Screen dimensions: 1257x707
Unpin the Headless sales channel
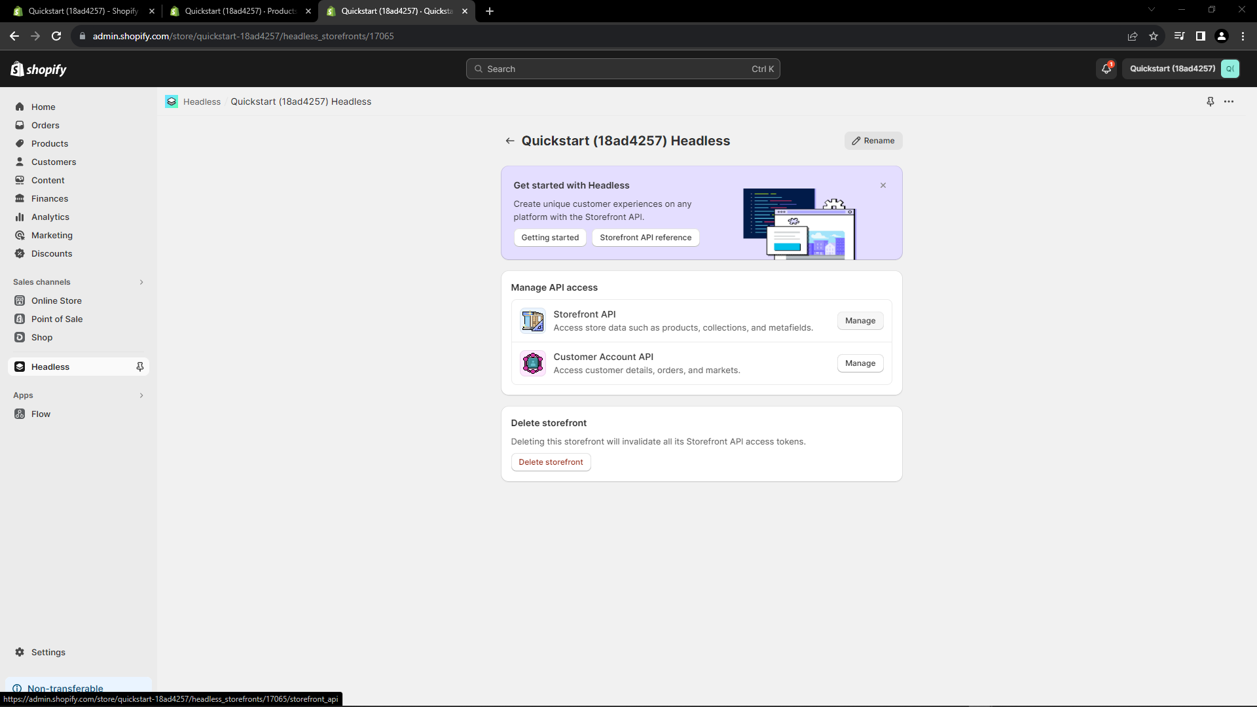pyautogui.click(x=139, y=367)
